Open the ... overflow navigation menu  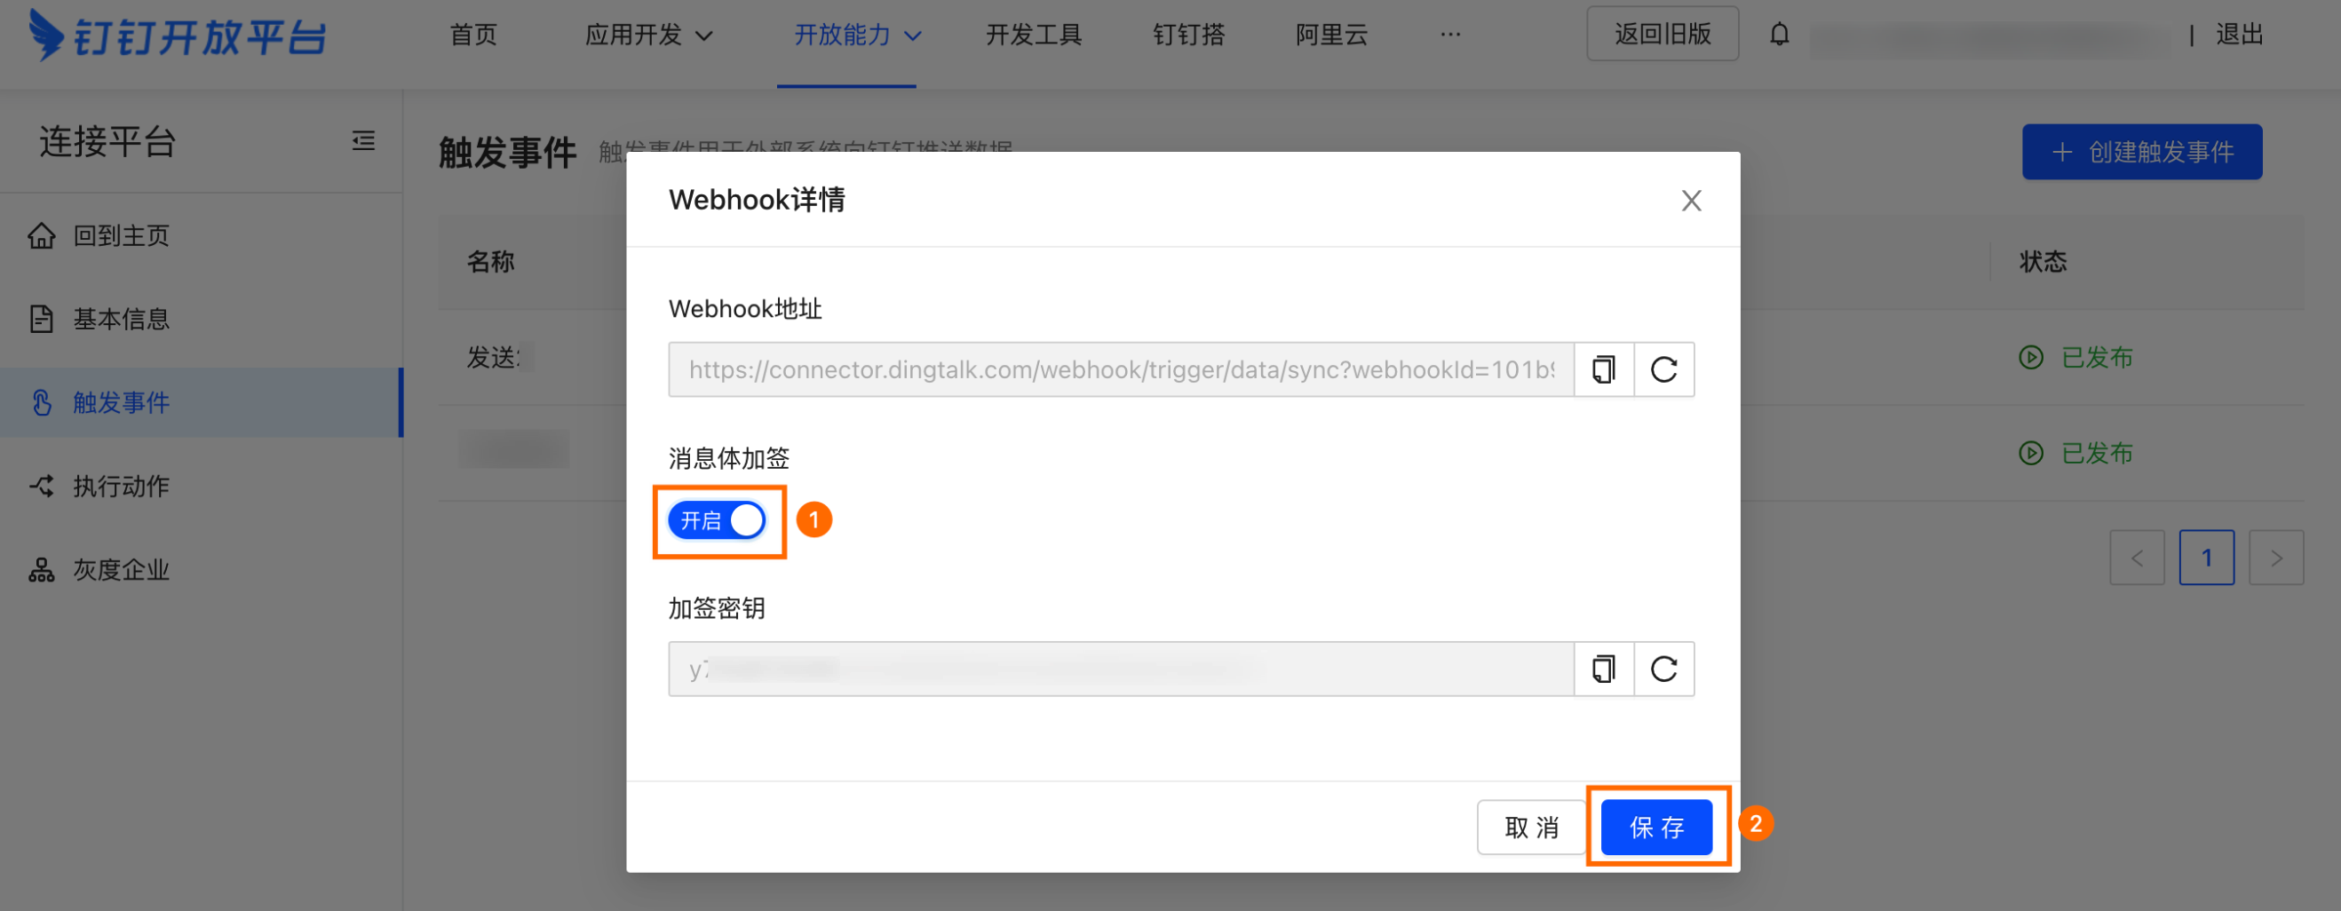click(1448, 35)
